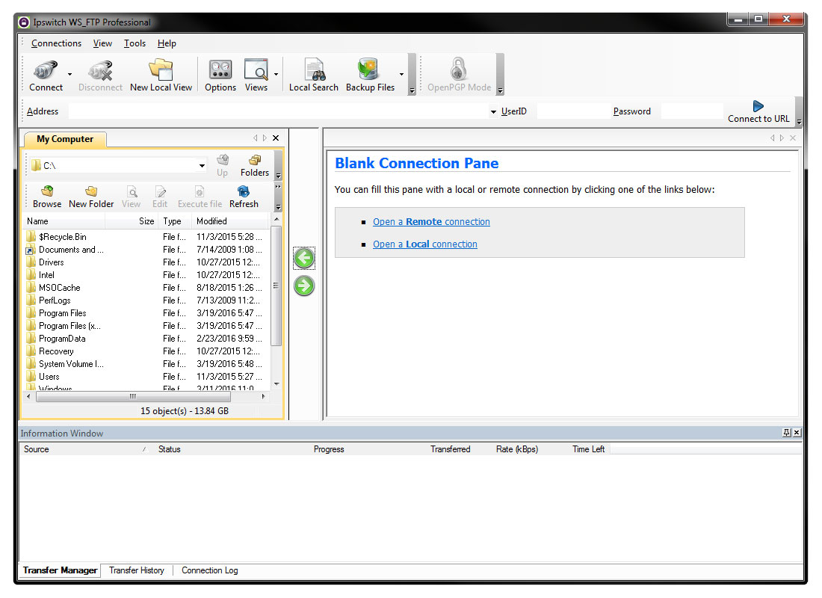Open the Tools menu

(135, 43)
